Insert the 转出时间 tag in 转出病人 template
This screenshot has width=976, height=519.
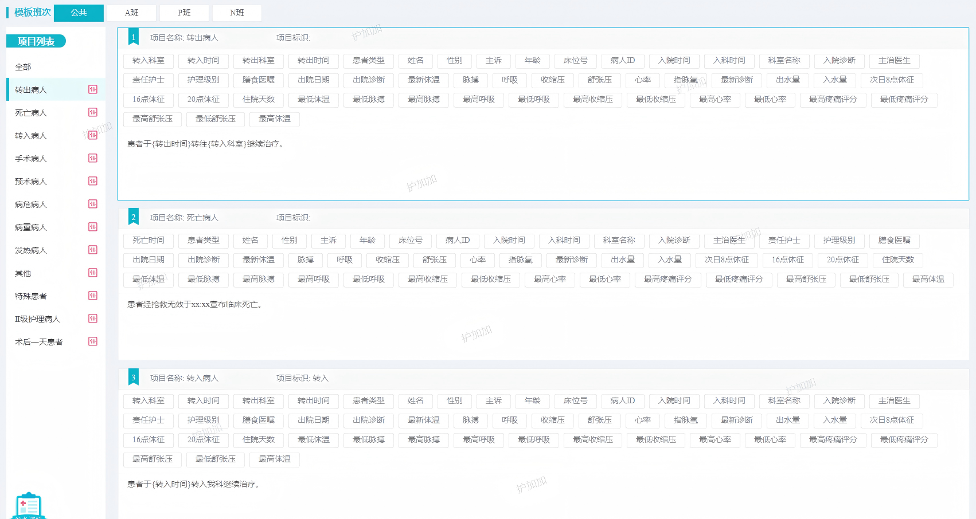coord(314,61)
